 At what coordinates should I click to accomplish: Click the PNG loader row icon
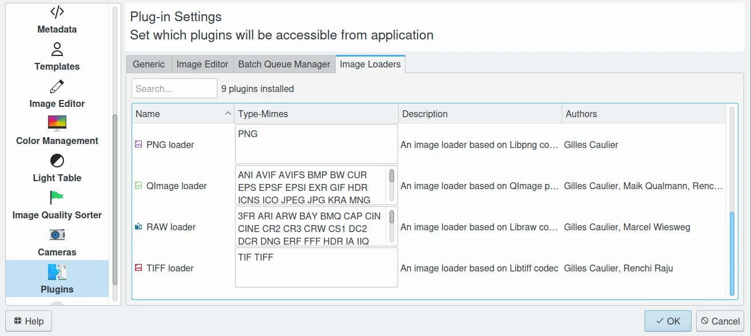coord(138,145)
